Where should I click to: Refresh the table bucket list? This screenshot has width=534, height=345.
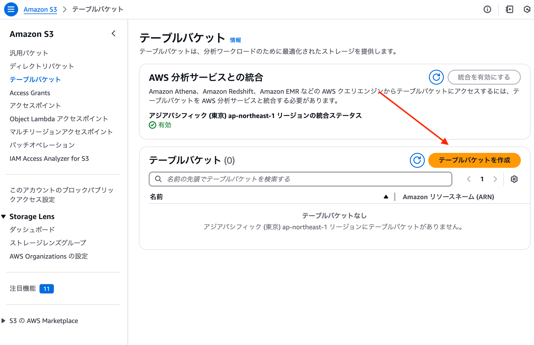(x=417, y=160)
